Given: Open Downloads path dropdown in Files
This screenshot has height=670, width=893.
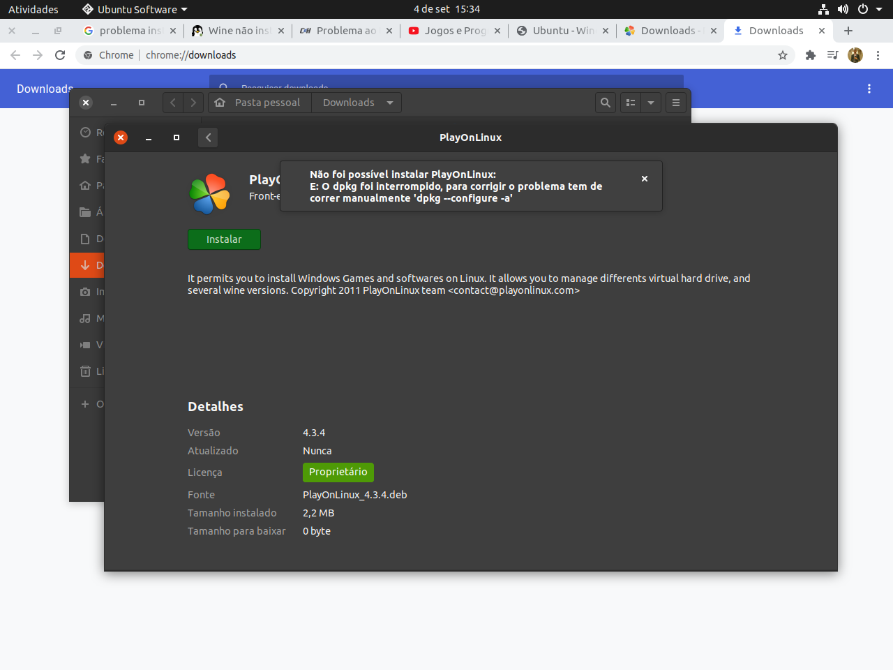Looking at the screenshot, I should coord(357,103).
